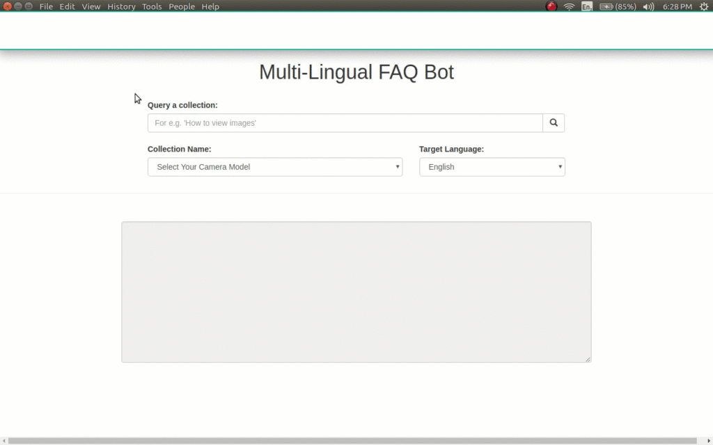This screenshot has width=713, height=445.
Task: Open the Target Language dropdown
Action: pyautogui.click(x=492, y=167)
